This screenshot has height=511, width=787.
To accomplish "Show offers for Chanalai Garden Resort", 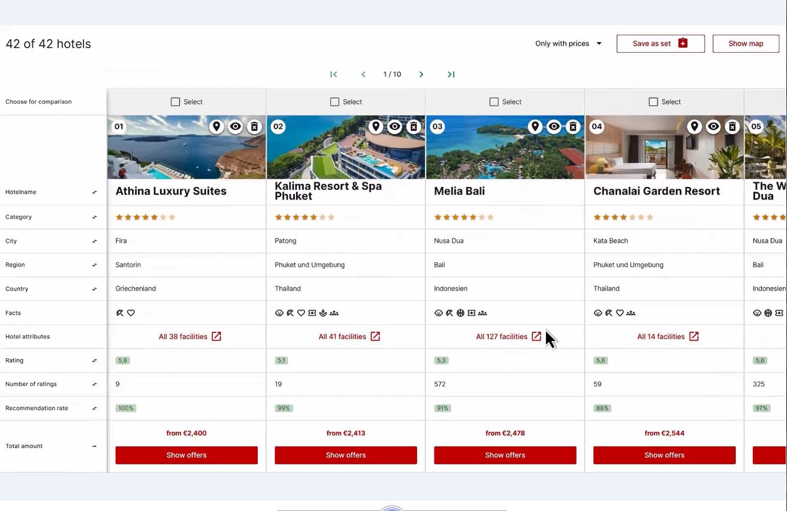I will (664, 455).
